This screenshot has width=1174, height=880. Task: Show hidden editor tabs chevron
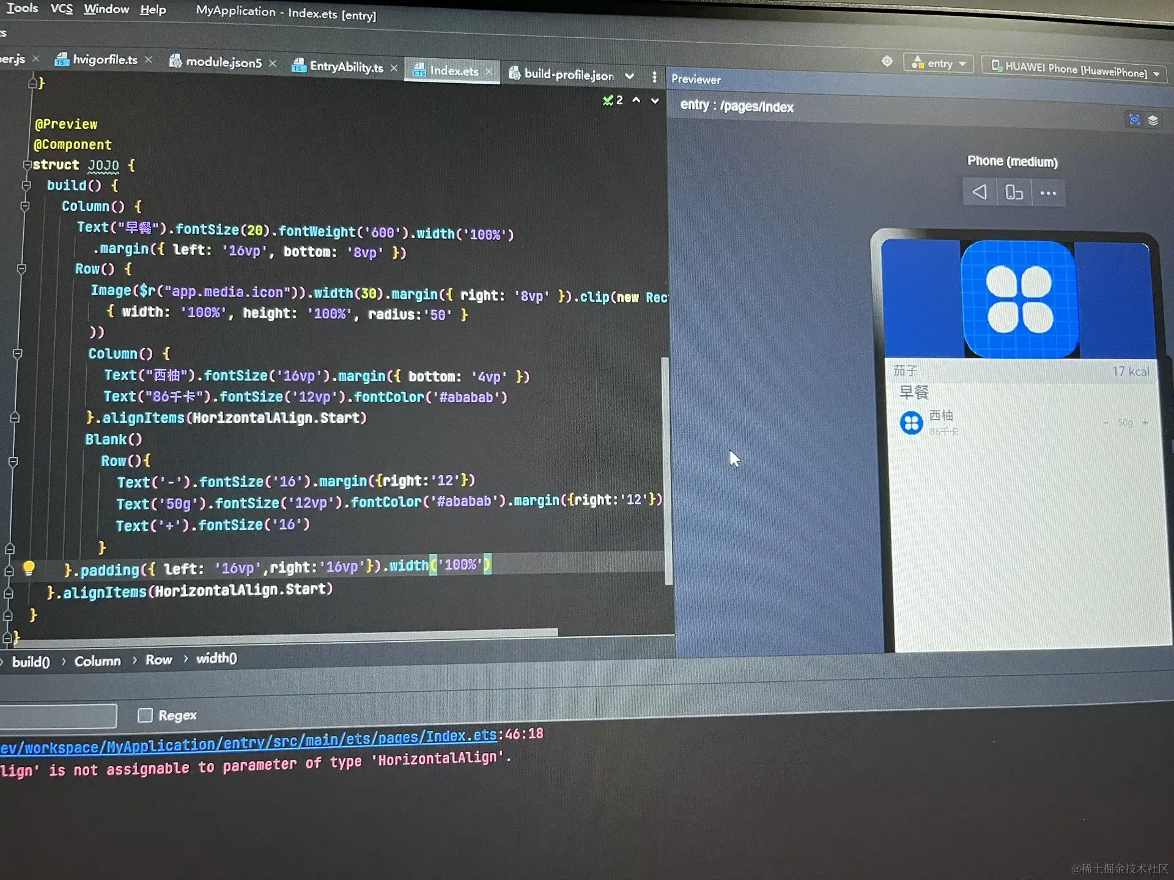(630, 76)
